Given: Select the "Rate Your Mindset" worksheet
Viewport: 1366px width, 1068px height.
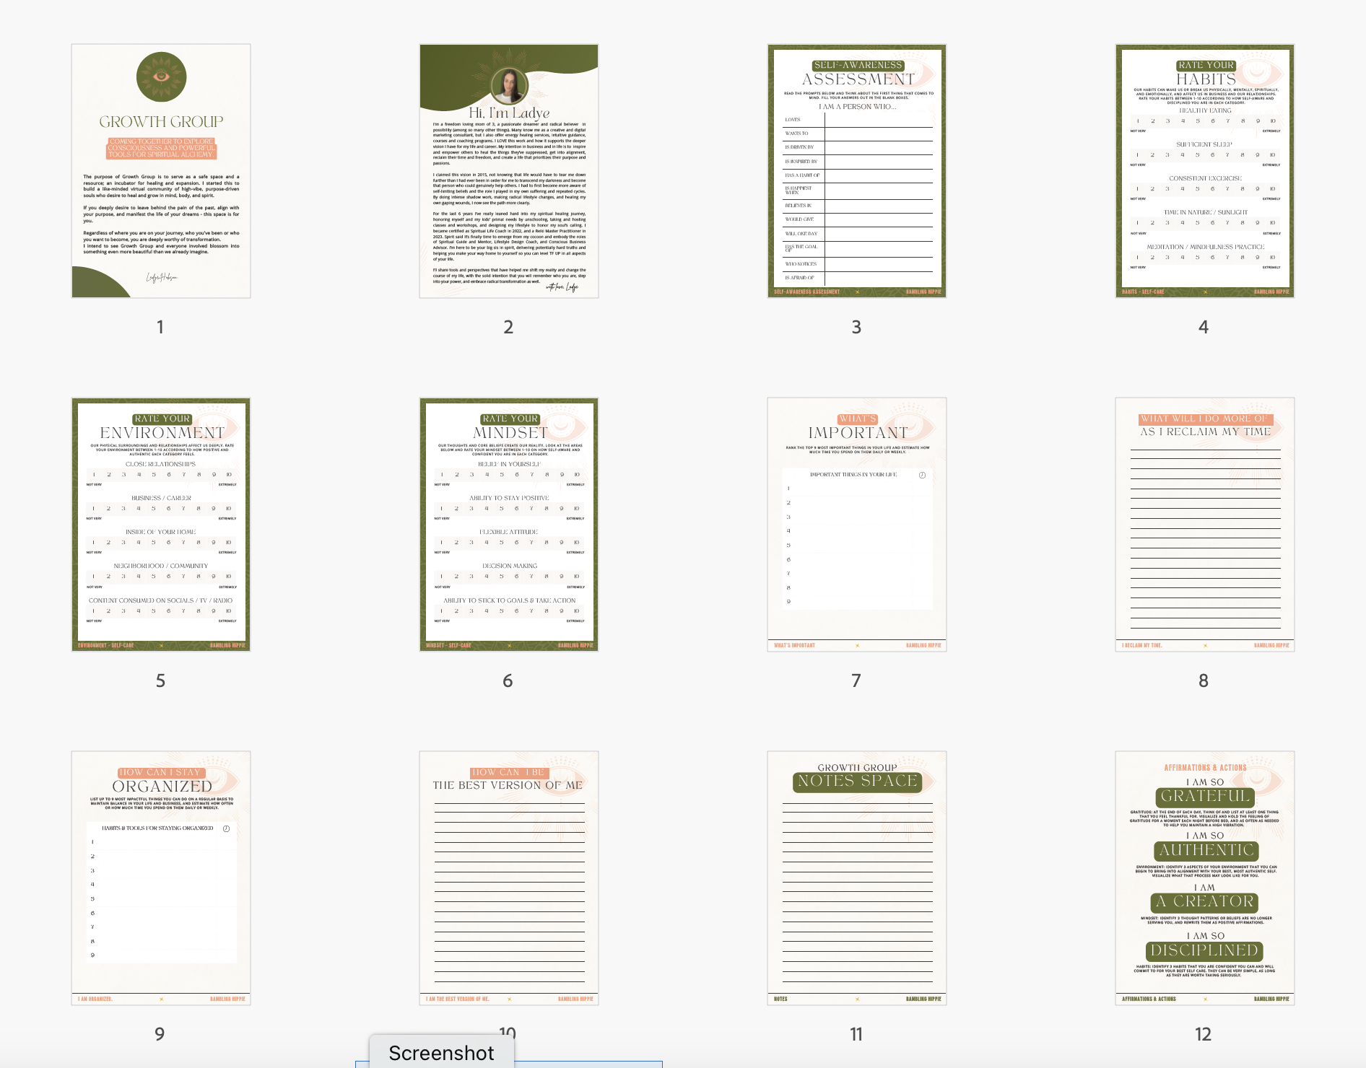Looking at the screenshot, I should point(508,525).
